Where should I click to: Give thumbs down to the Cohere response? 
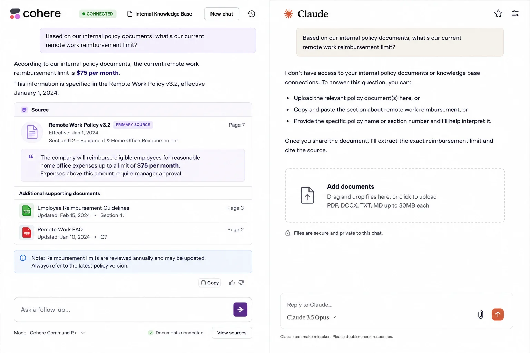(x=241, y=283)
